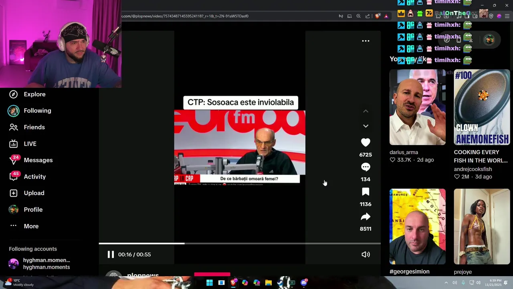Open the prejoye video thumbnail

pos(482,227)
